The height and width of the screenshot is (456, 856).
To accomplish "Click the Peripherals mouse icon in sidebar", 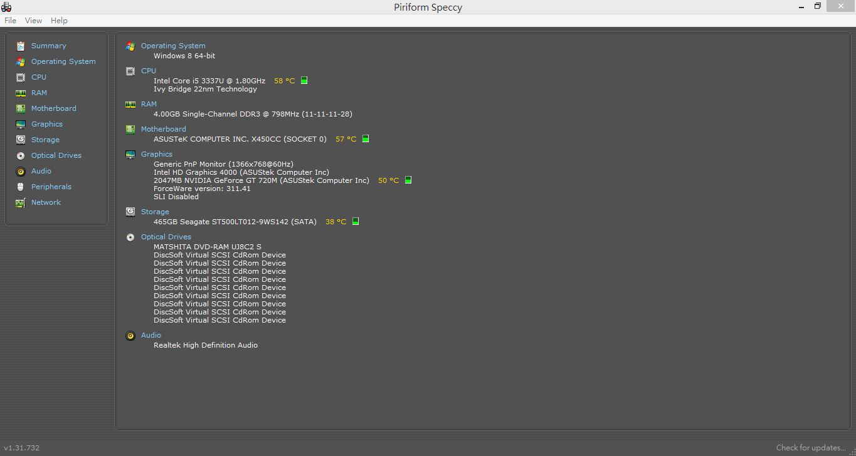I will tap(21, 187).
